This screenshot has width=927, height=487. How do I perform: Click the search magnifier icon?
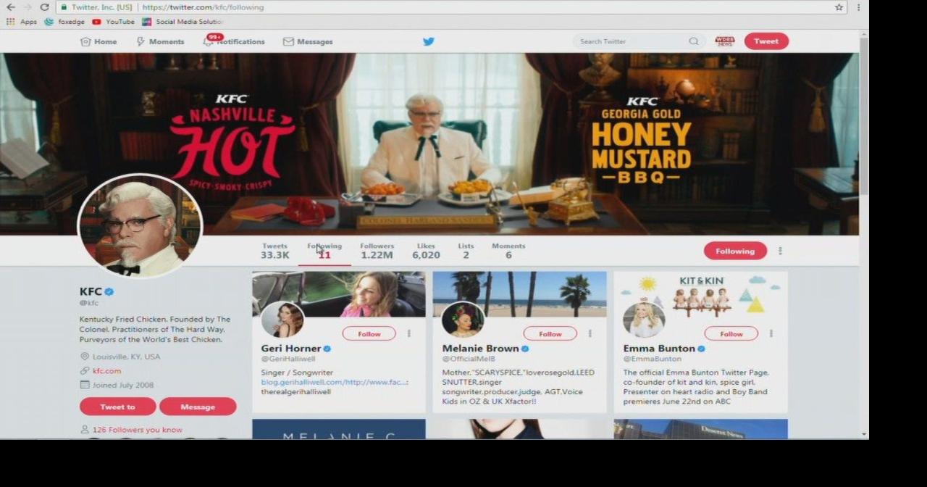(x=694, y=41)
